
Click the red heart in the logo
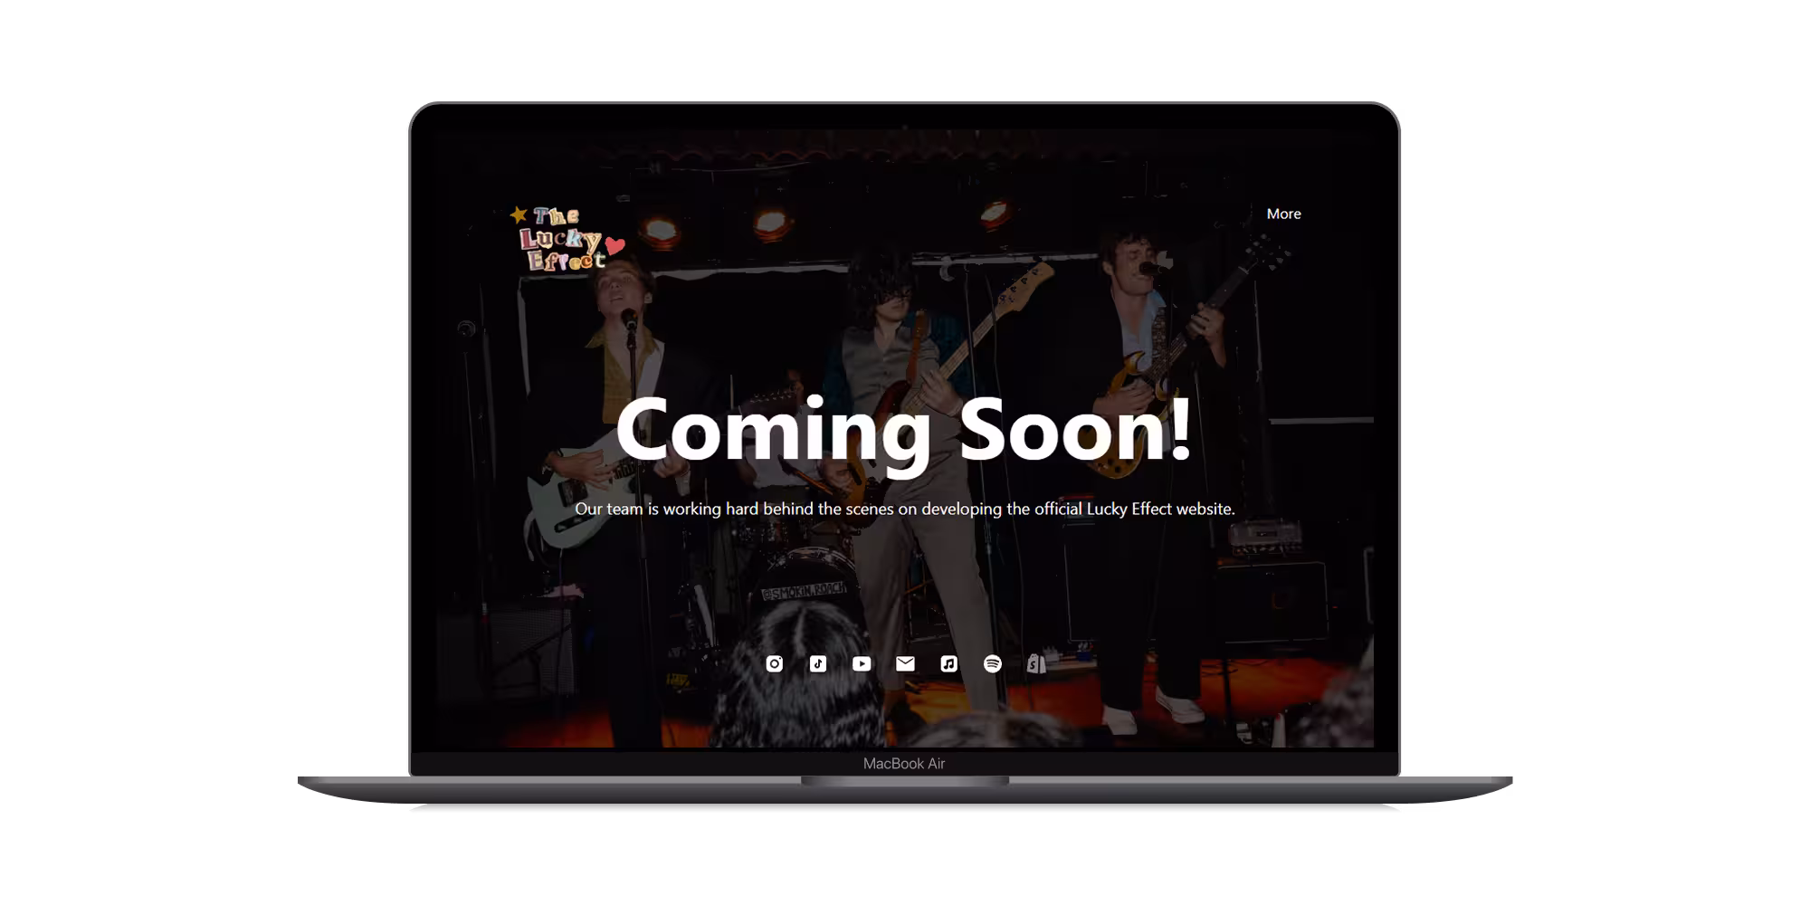(615, 245)
